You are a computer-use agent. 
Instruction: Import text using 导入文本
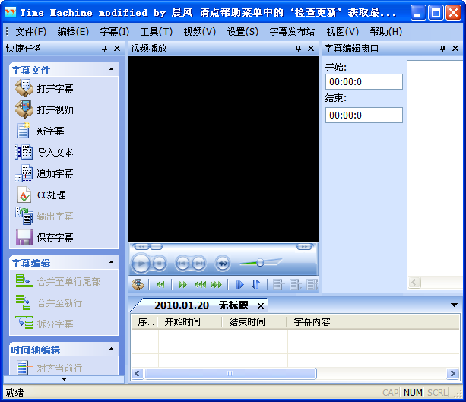click(x=45, y=153)
